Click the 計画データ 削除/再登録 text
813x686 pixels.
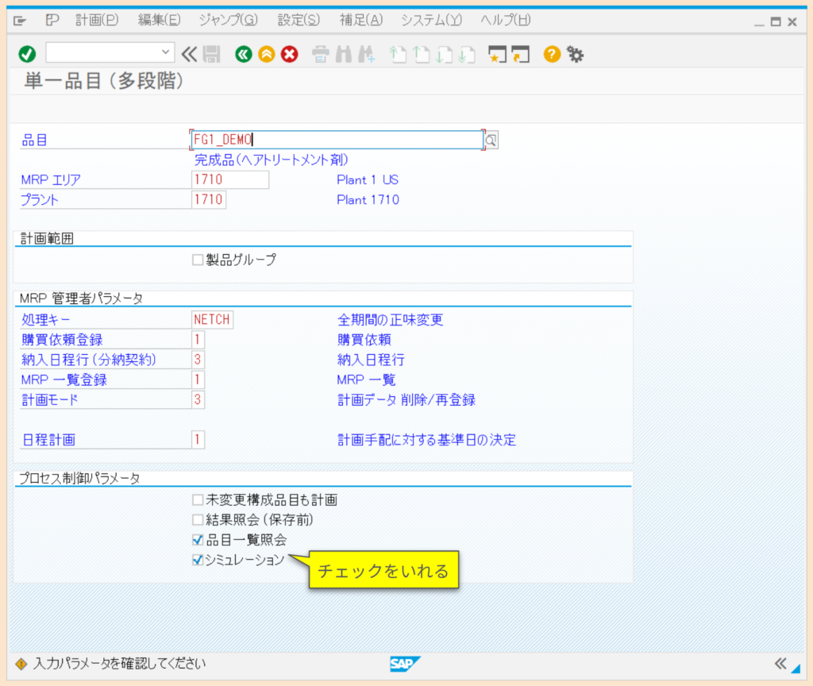coord(406,400)
